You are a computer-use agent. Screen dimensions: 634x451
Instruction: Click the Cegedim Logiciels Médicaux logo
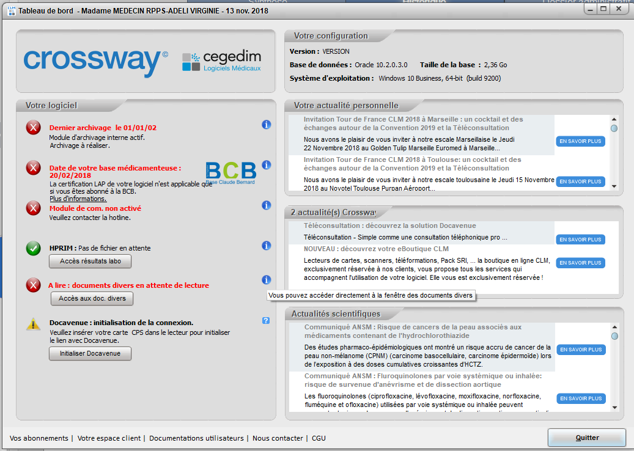(221, 62)
